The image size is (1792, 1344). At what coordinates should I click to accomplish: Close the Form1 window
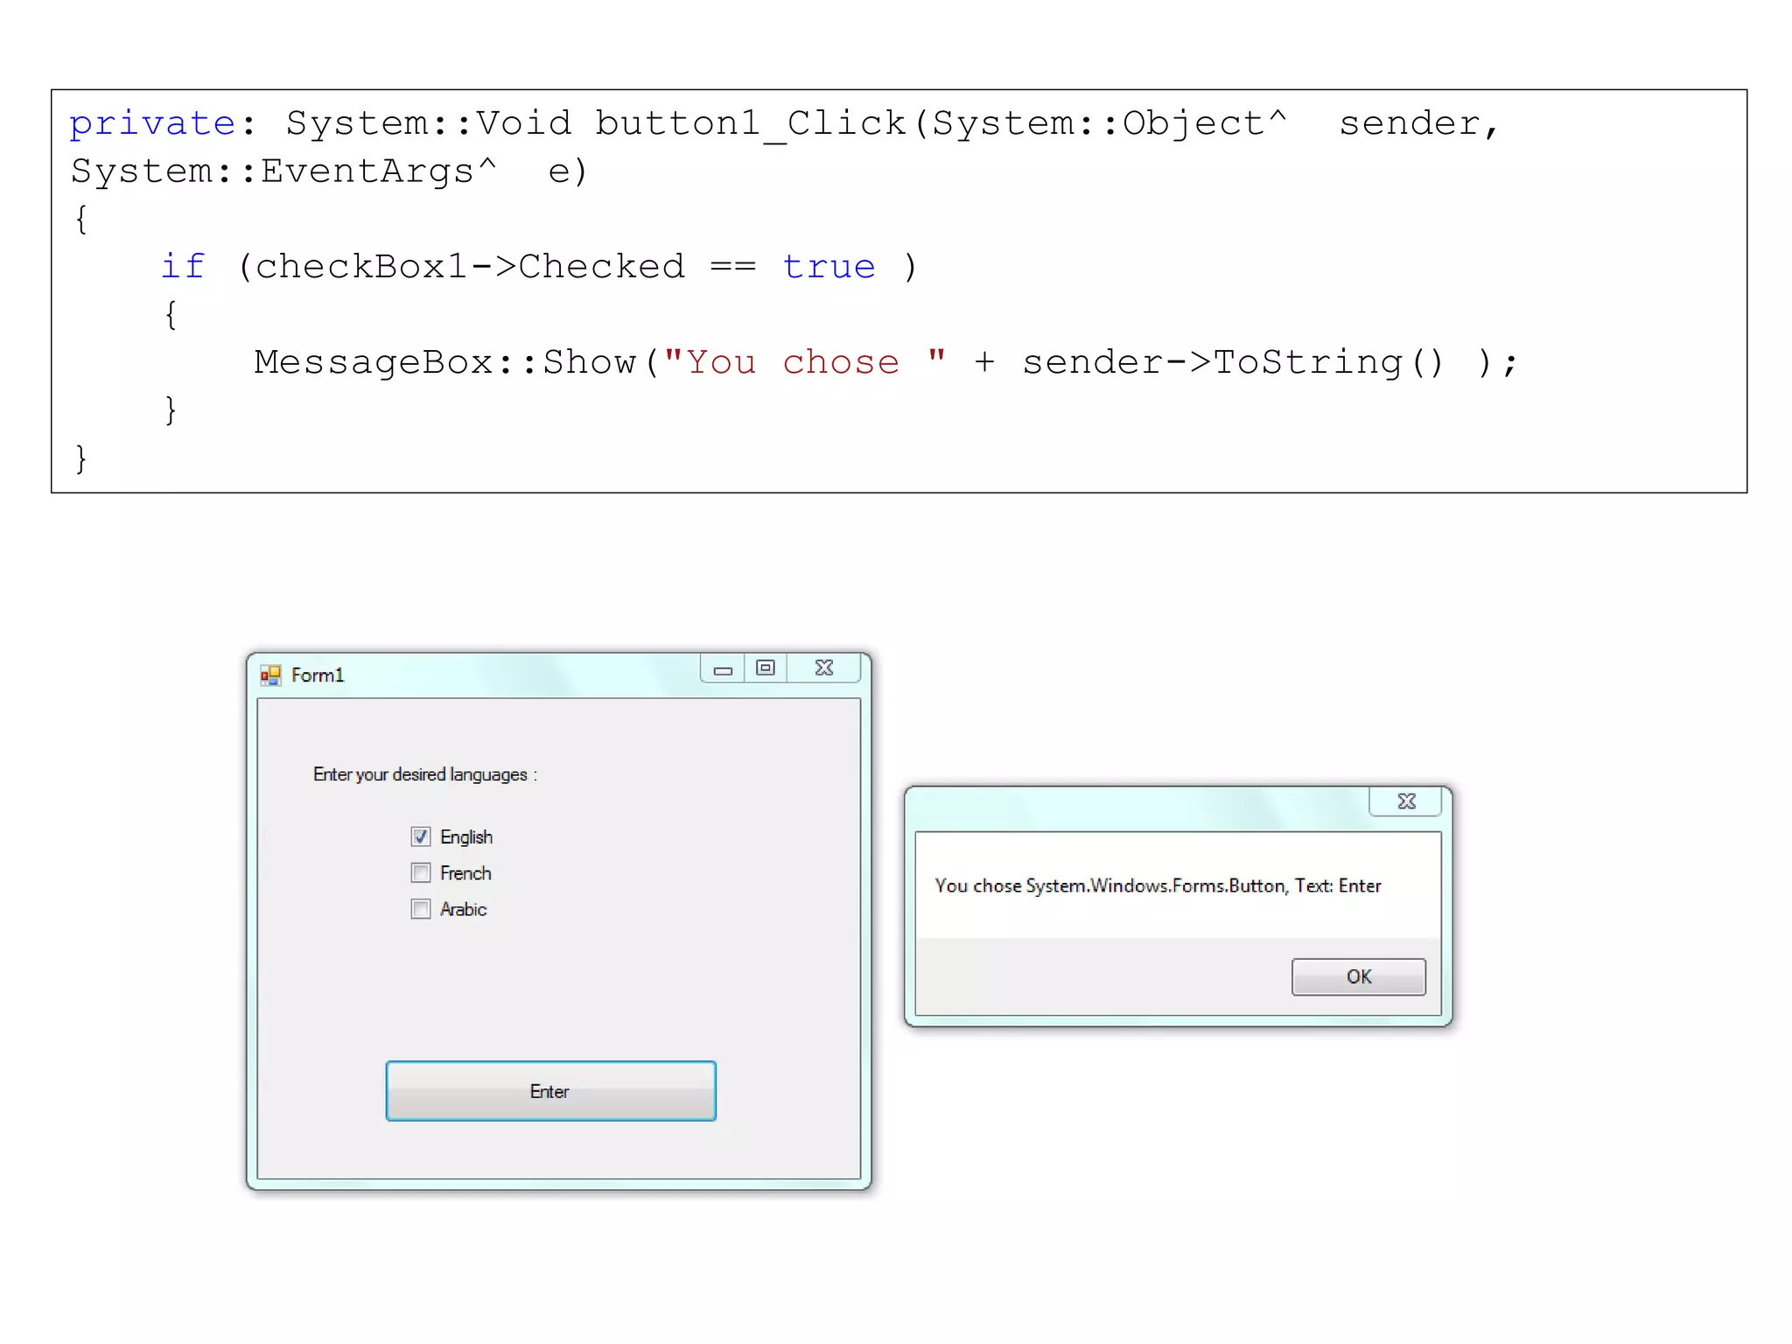tap(824, 668)
